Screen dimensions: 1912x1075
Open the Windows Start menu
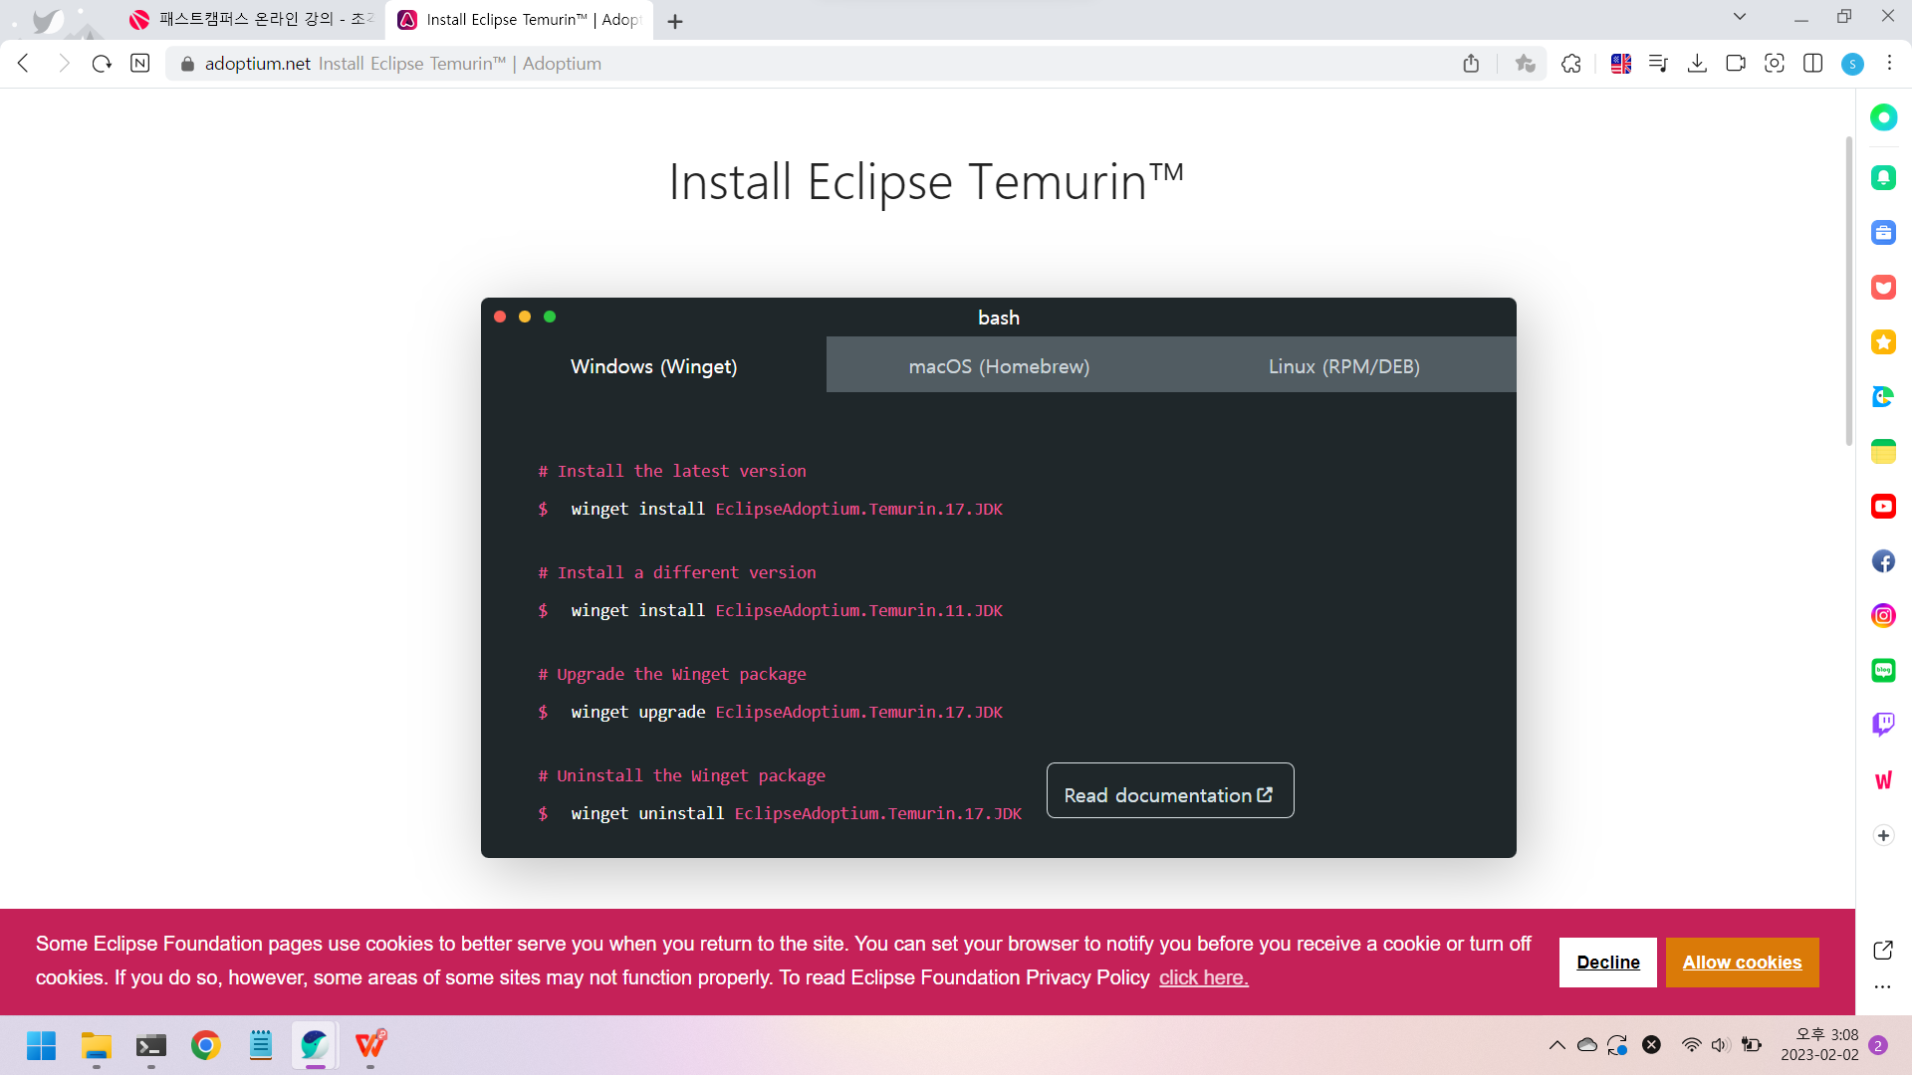41,1045
